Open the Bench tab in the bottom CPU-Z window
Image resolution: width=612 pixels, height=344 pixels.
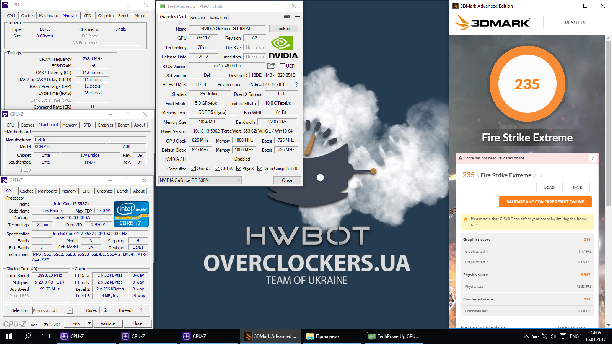point(123,191)
